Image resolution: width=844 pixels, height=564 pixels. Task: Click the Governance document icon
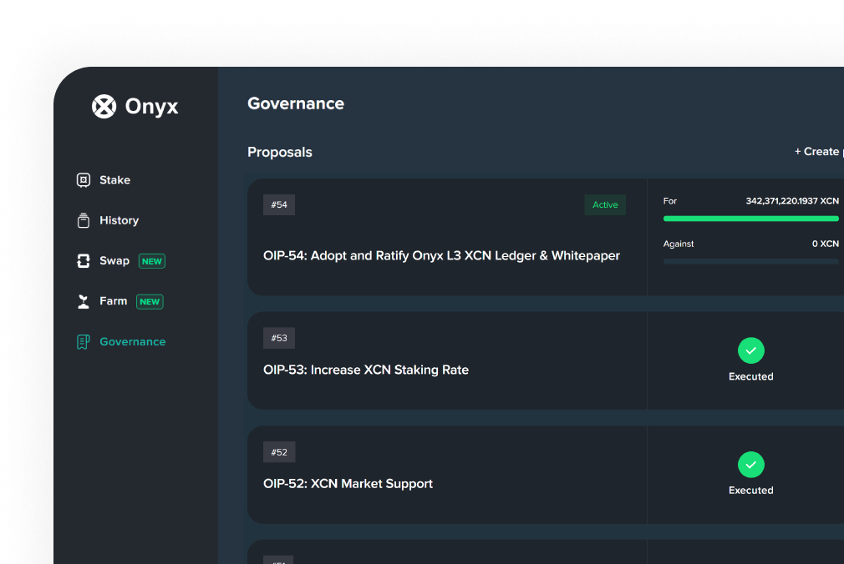point(84,342)
